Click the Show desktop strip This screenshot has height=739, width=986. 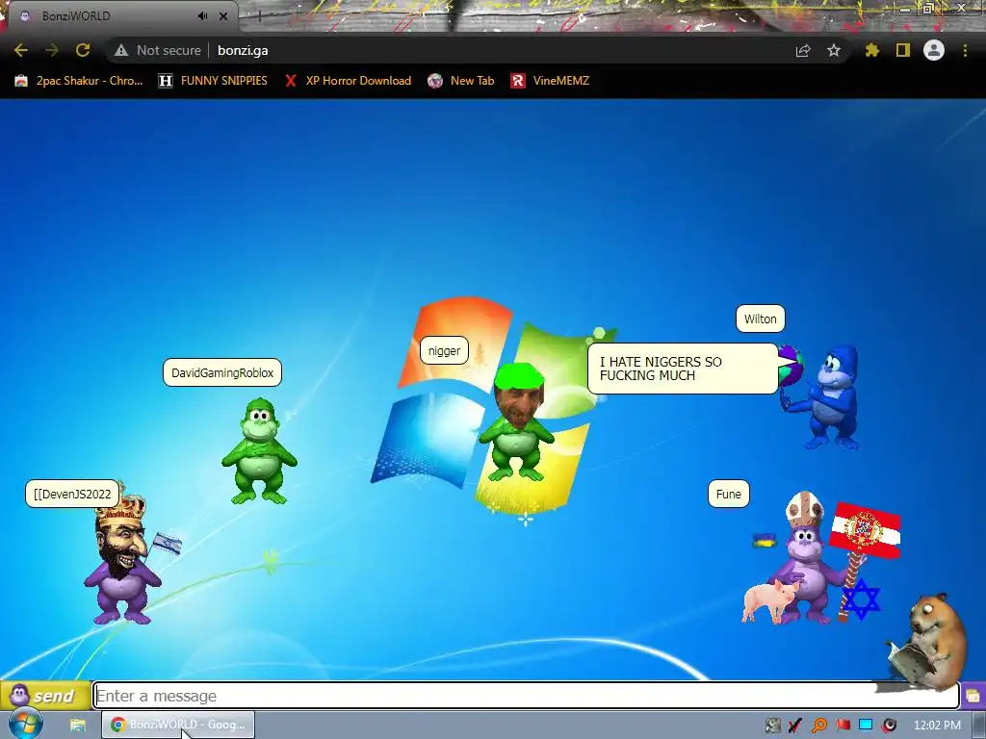click(979, 726)
